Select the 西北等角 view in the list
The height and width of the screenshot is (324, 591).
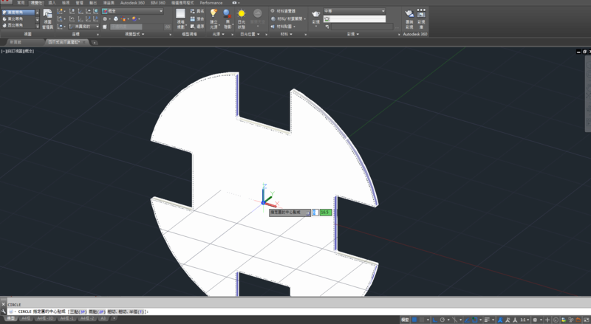point(18,25)
